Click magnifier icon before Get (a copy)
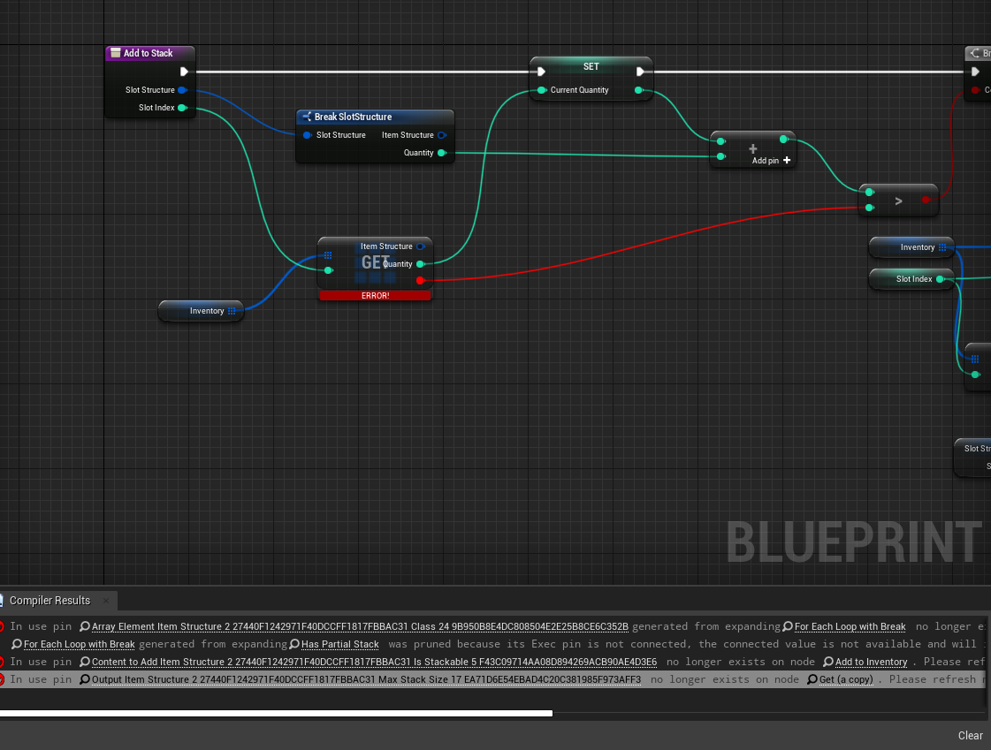 tap(812, 680)
